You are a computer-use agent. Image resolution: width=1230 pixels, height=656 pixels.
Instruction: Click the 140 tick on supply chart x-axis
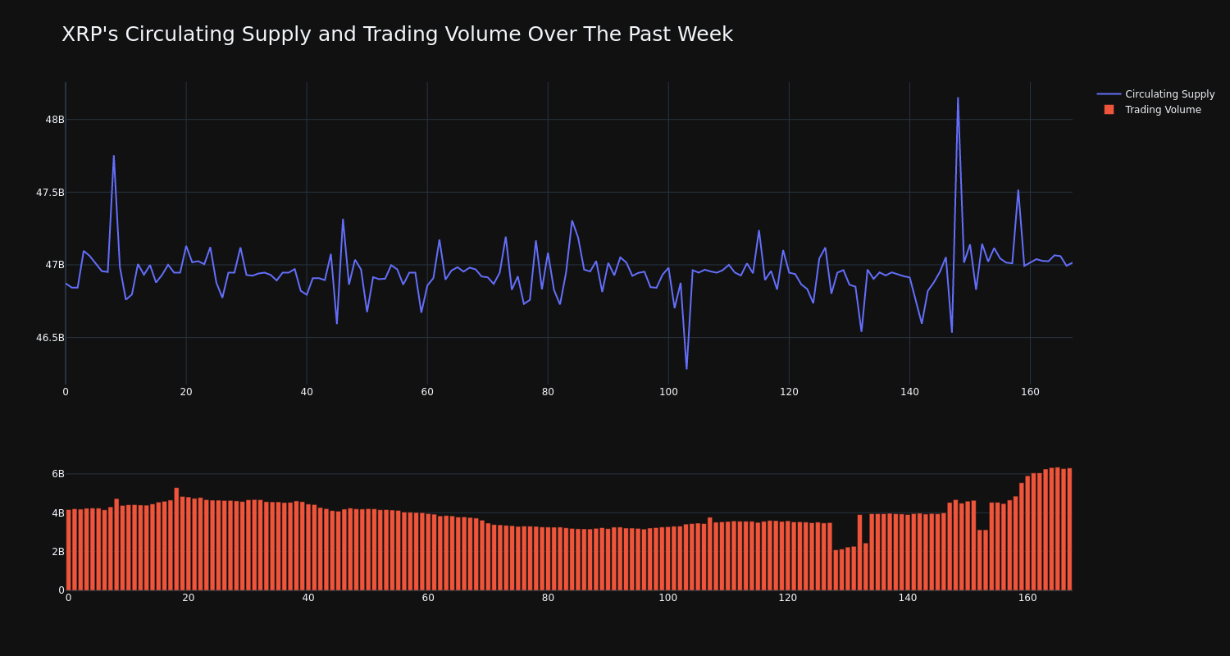909,392
